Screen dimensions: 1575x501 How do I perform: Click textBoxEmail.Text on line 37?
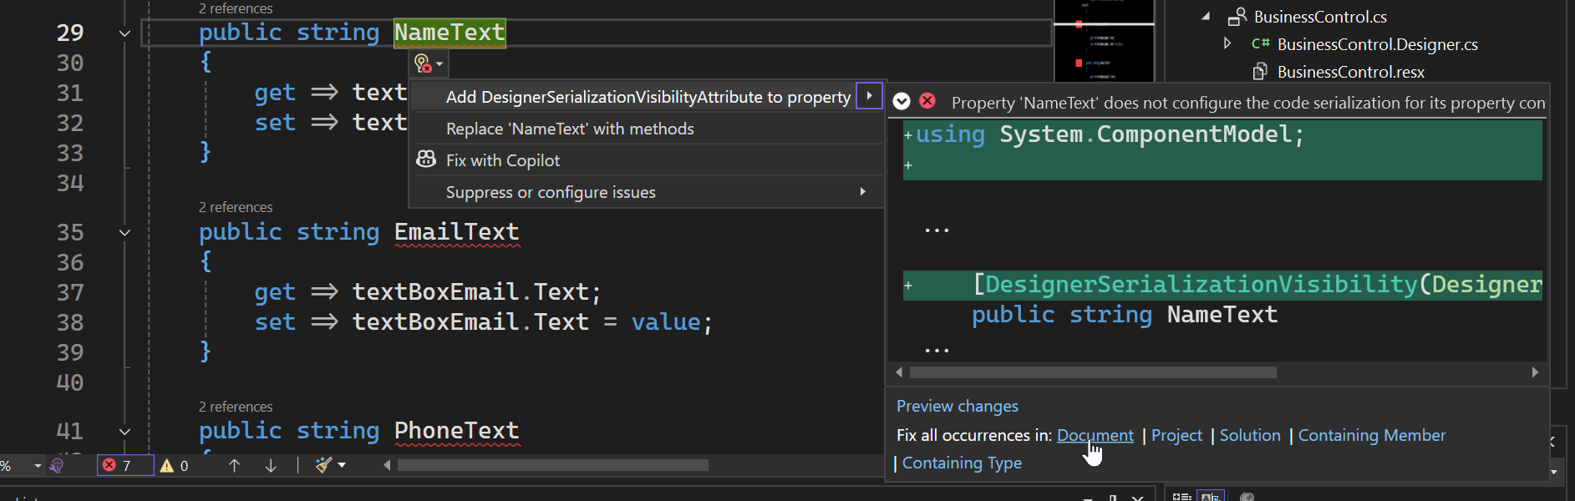point(470,292)
